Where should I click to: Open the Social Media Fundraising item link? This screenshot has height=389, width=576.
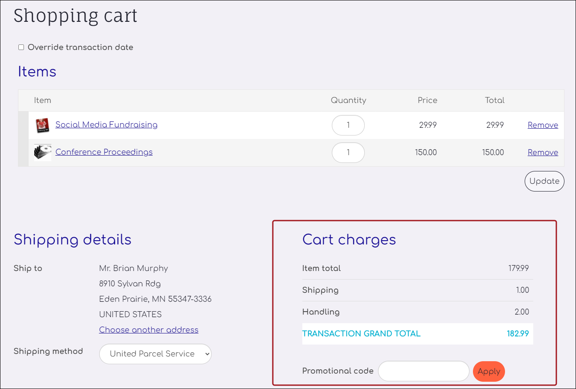[x=106, y=124]
